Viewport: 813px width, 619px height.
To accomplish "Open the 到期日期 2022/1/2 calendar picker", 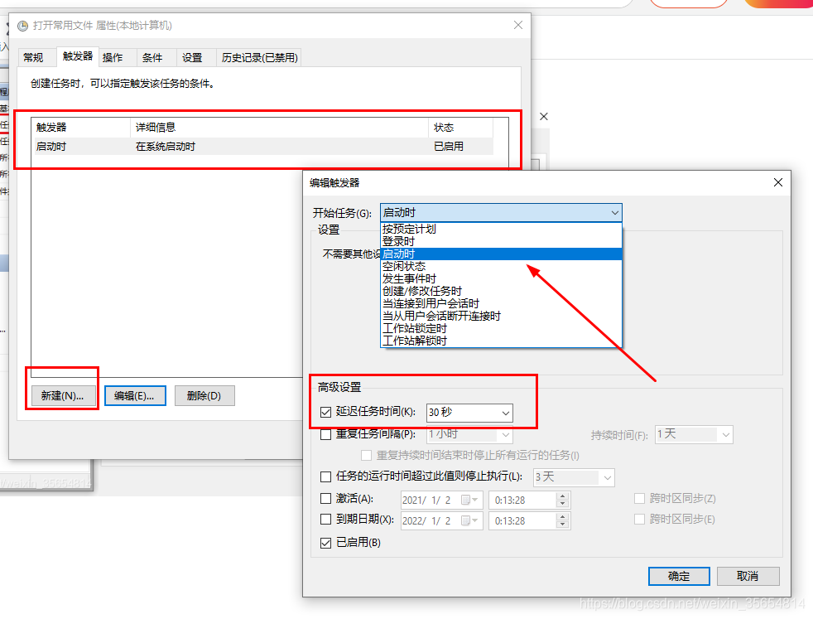I will tap(469, 521).
